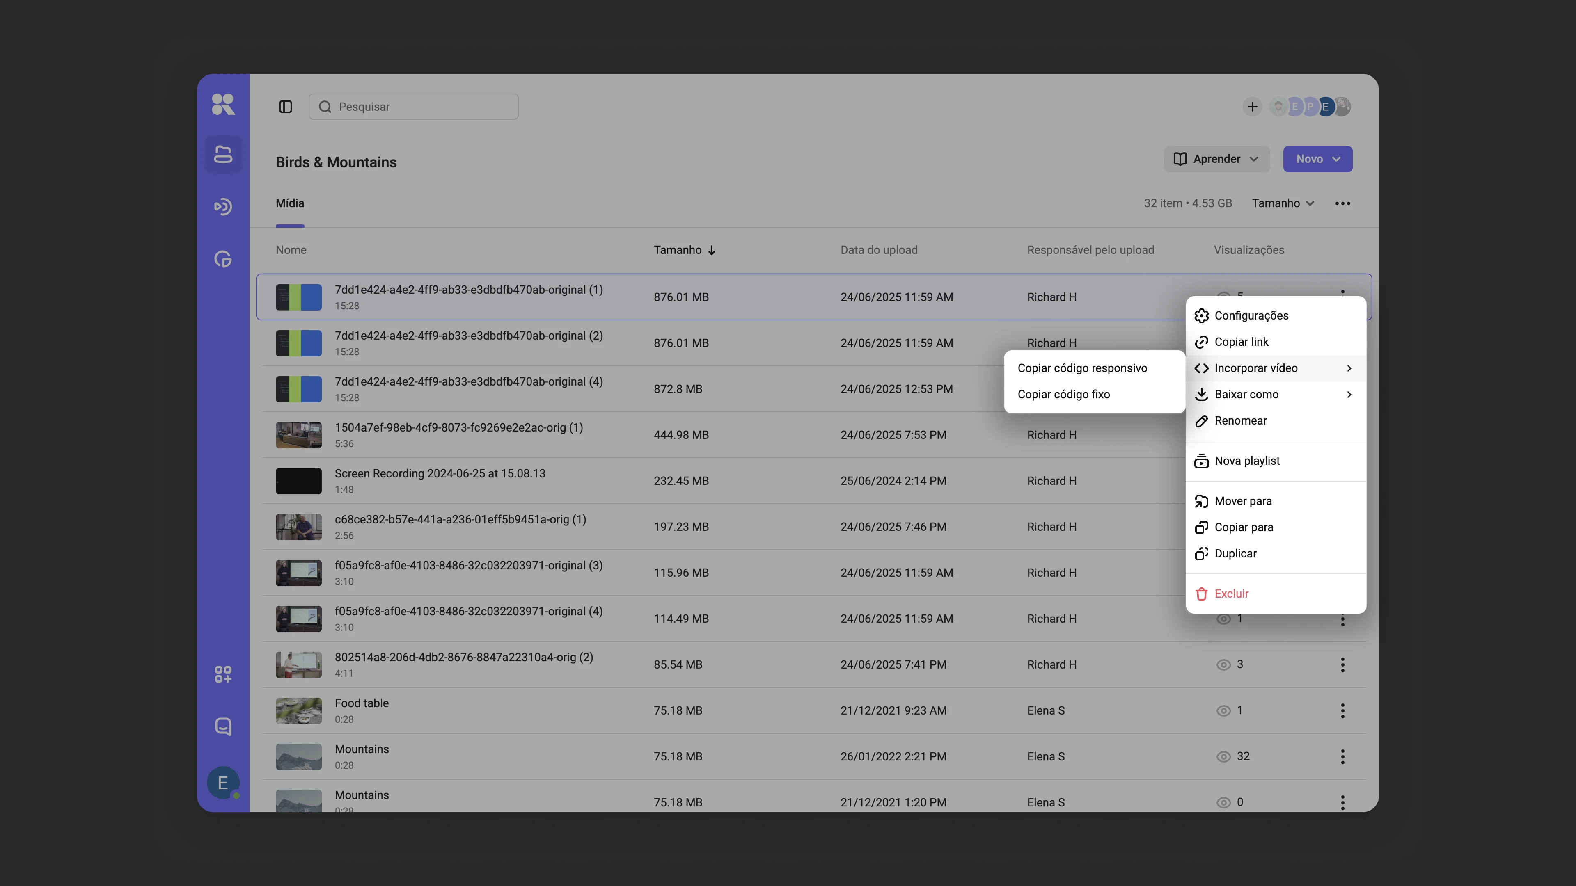
Task: Open the broadcast icon in sidebar
Action: 223,207
